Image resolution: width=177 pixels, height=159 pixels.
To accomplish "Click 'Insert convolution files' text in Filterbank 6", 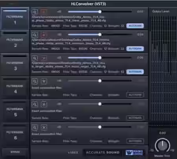I will click(47, 134).
